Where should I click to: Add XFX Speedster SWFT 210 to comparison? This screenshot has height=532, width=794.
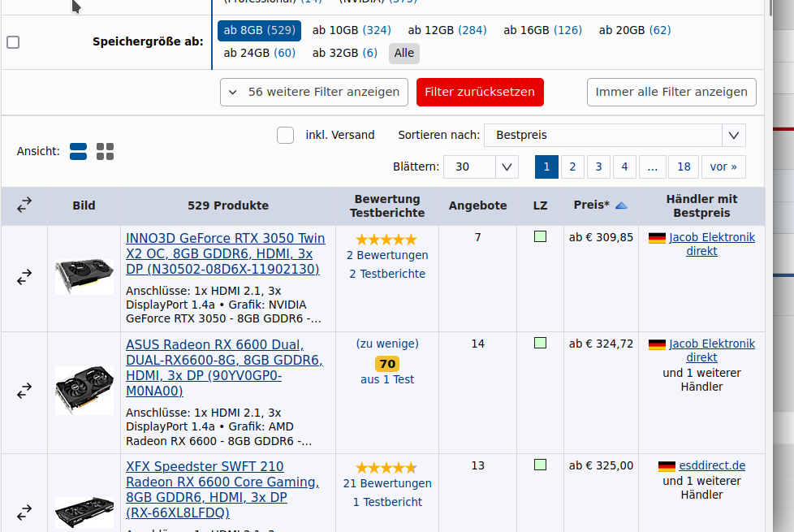[24, 513]
